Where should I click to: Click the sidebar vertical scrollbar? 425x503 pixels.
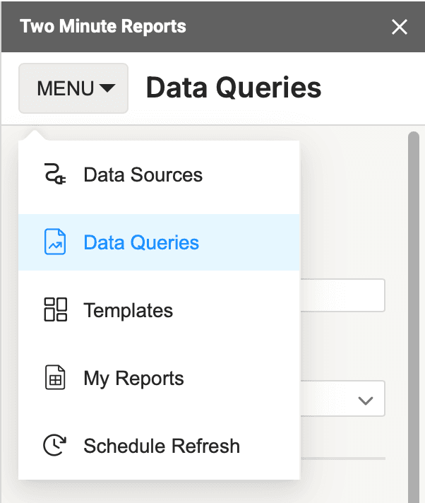[414, 316]
